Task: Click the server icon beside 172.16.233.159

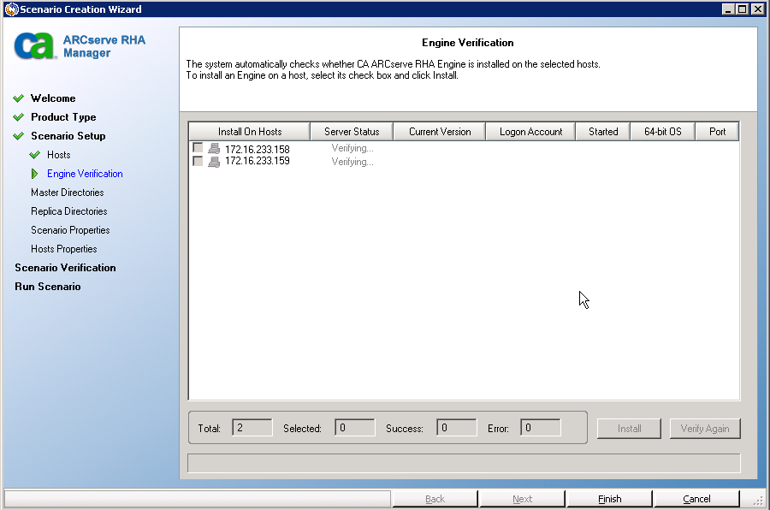Action: [x=213, y=161]
